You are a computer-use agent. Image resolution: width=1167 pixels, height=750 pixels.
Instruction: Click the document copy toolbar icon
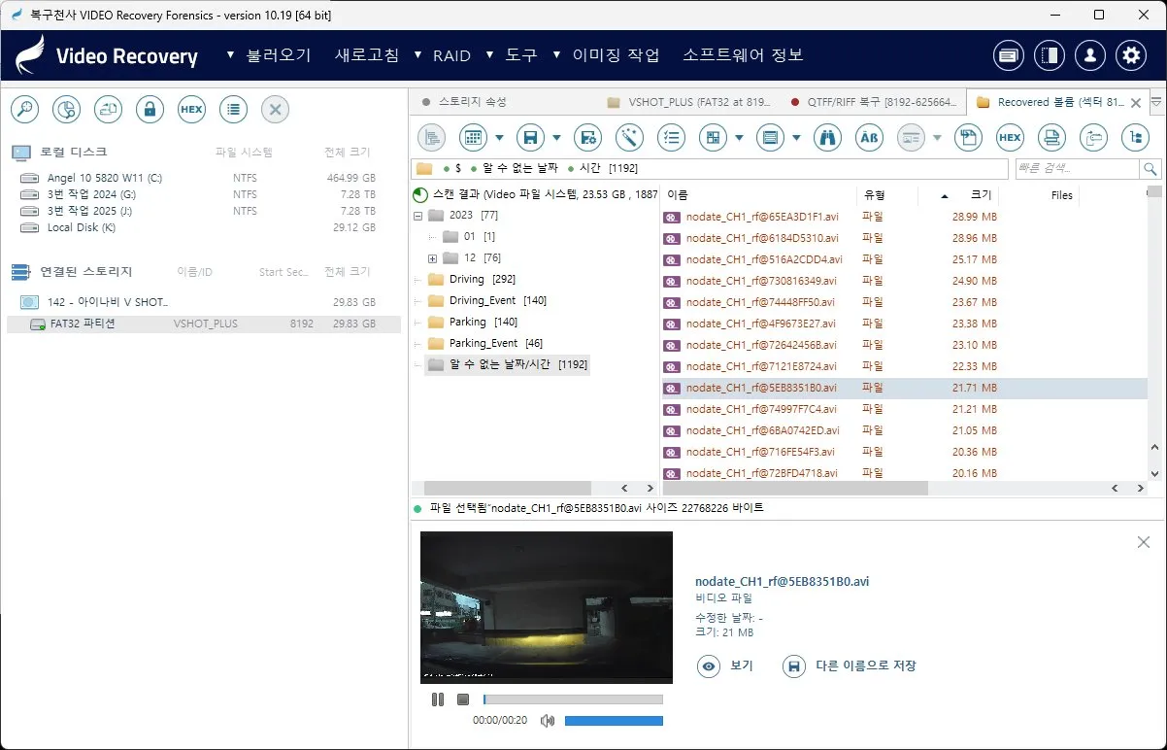(968, 138)
